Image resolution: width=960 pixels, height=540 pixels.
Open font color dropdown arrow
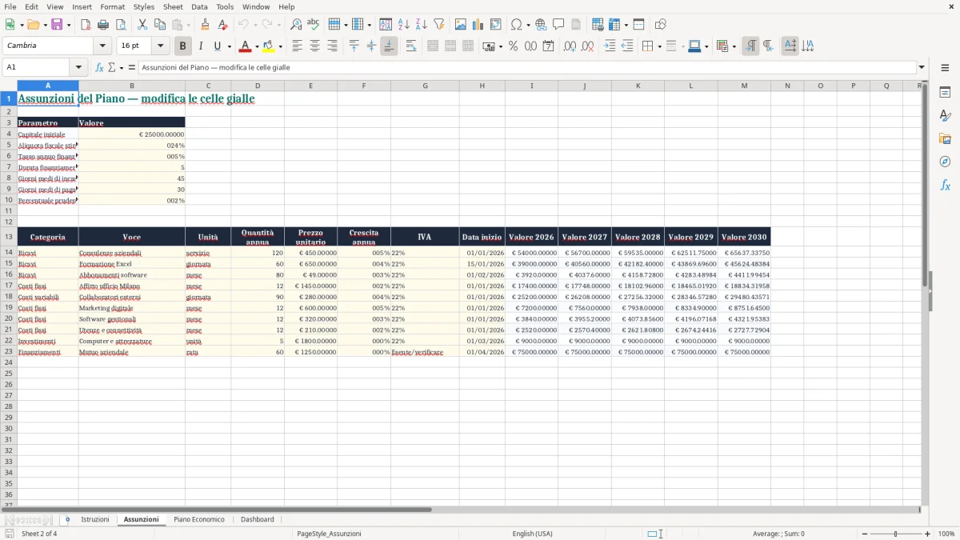[x=257, y=46]
